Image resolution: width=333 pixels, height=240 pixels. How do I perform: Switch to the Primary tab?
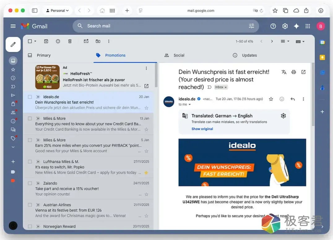43,55
